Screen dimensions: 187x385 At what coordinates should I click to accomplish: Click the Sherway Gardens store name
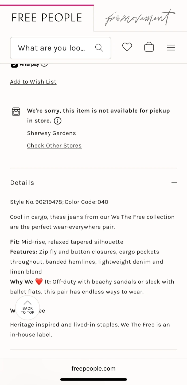[x=52, y=133]
